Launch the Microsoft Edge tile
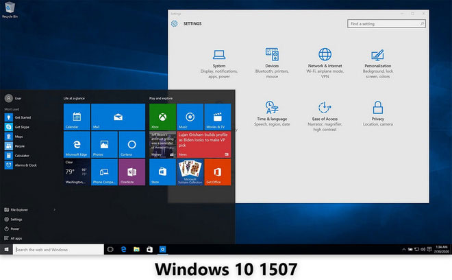Viewport: 452px width, 280px height. (77, 145)
